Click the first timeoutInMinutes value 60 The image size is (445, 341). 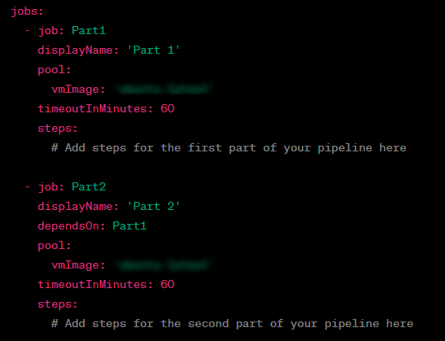point(168,108)
